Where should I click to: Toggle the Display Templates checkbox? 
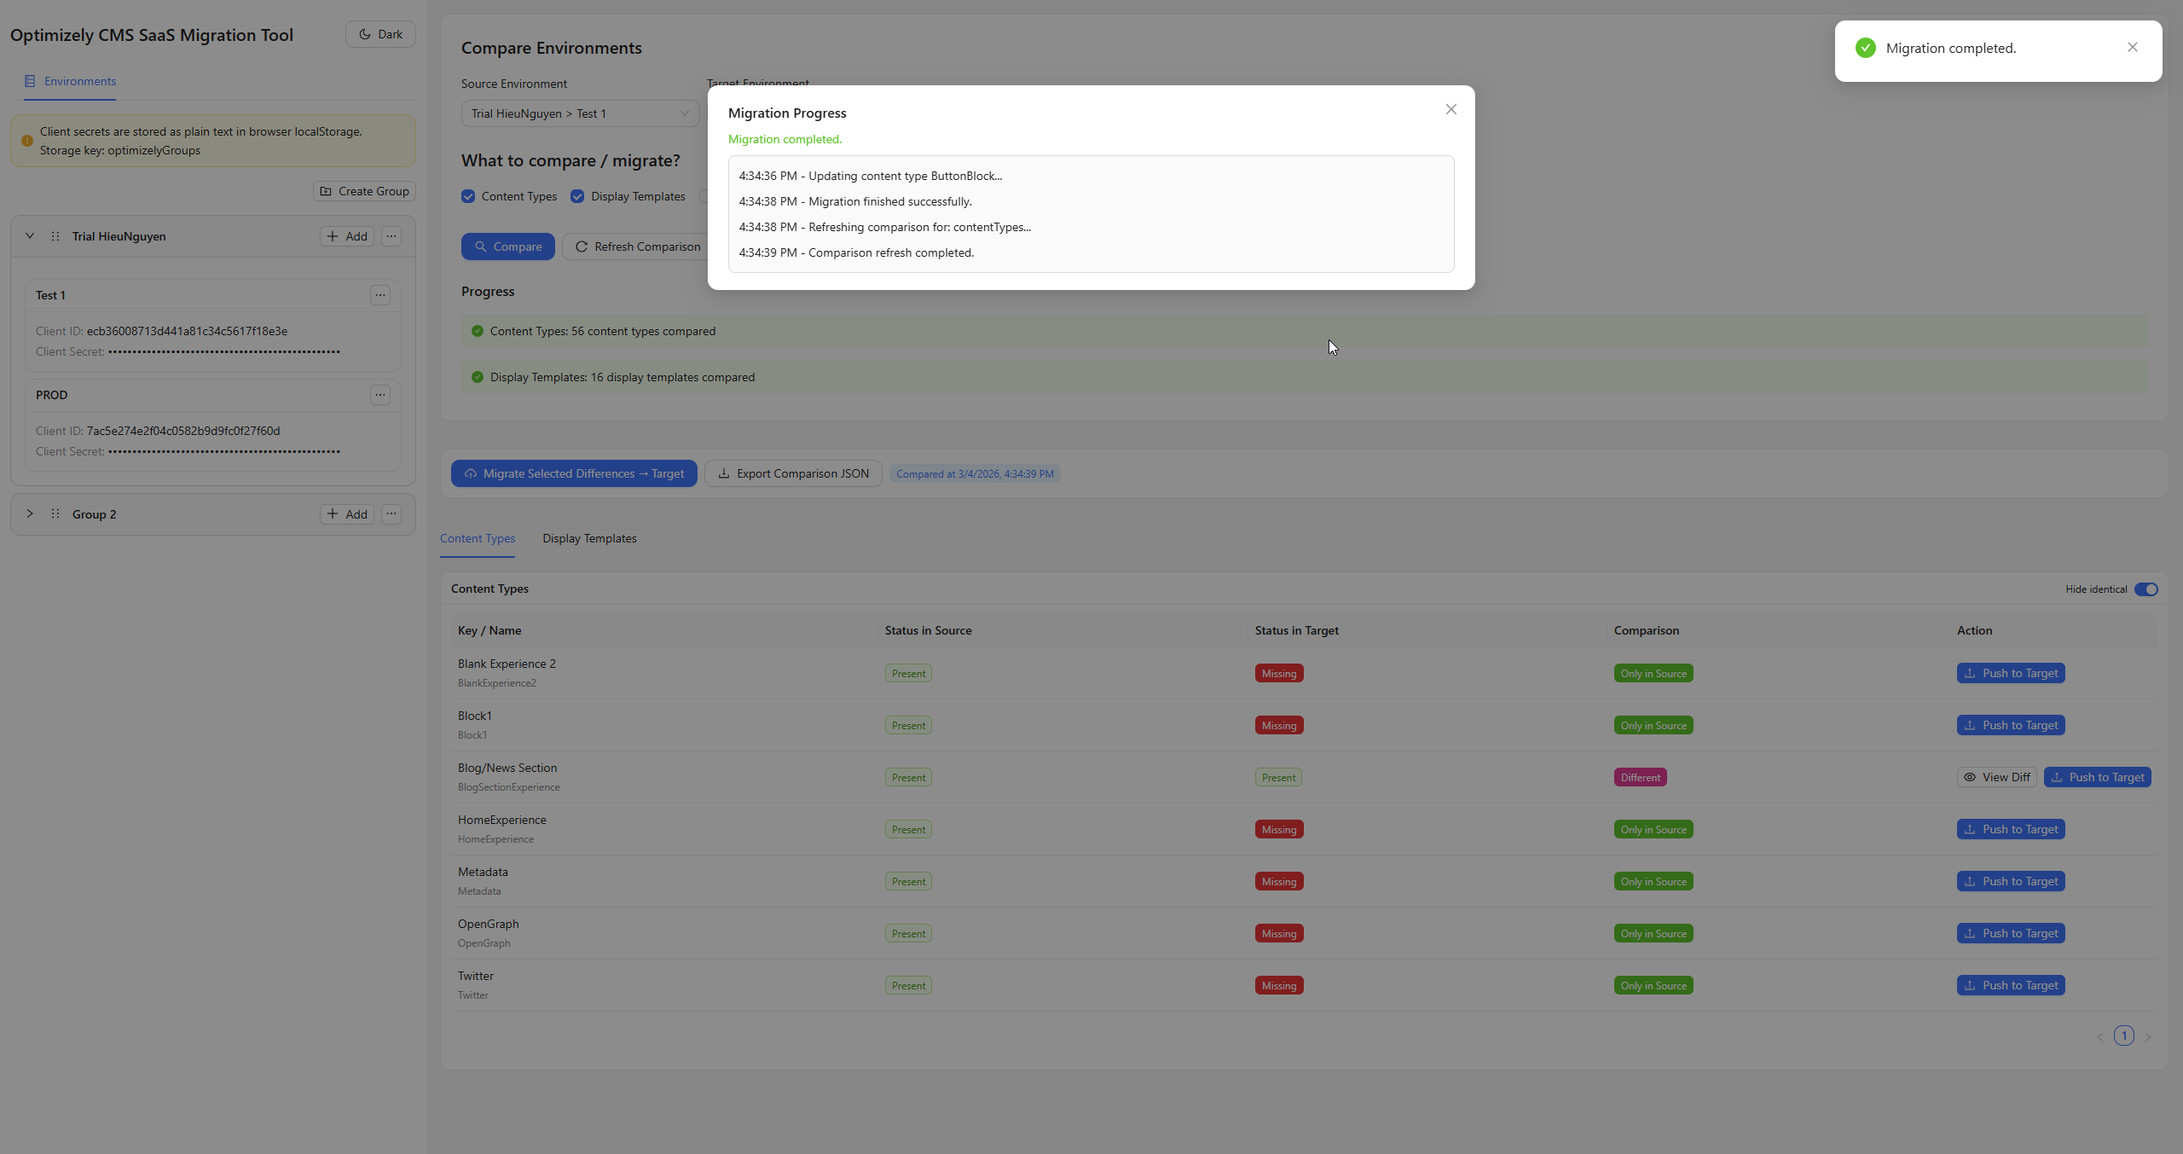pos(577,197)
